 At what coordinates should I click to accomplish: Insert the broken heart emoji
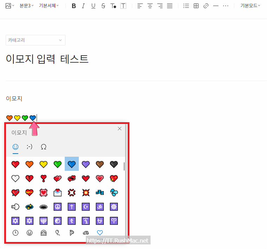pyautogui.click(x=30, y=179)
